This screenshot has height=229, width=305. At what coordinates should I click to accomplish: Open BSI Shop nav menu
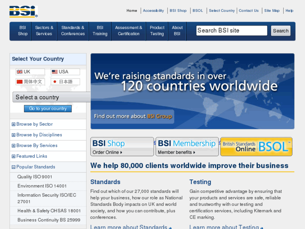[x=23, y=31]
